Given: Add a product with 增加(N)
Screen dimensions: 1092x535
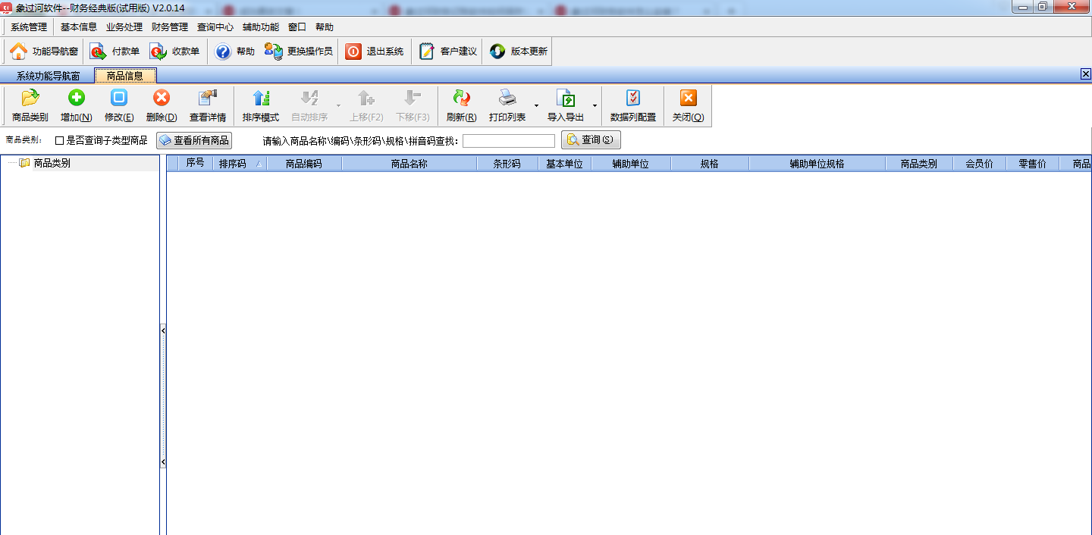Looking at the screenshot, I should pyautogui.click(x=77, y=106).
